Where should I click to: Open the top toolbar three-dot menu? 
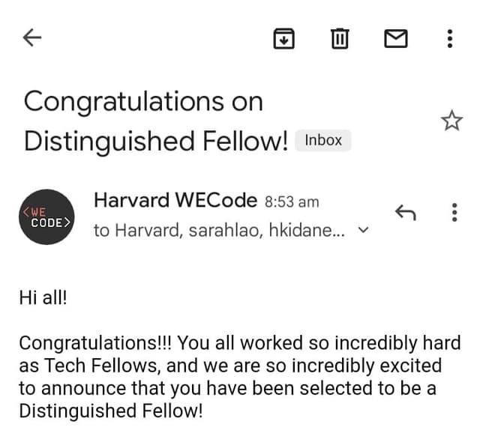(x=449, y=37)
